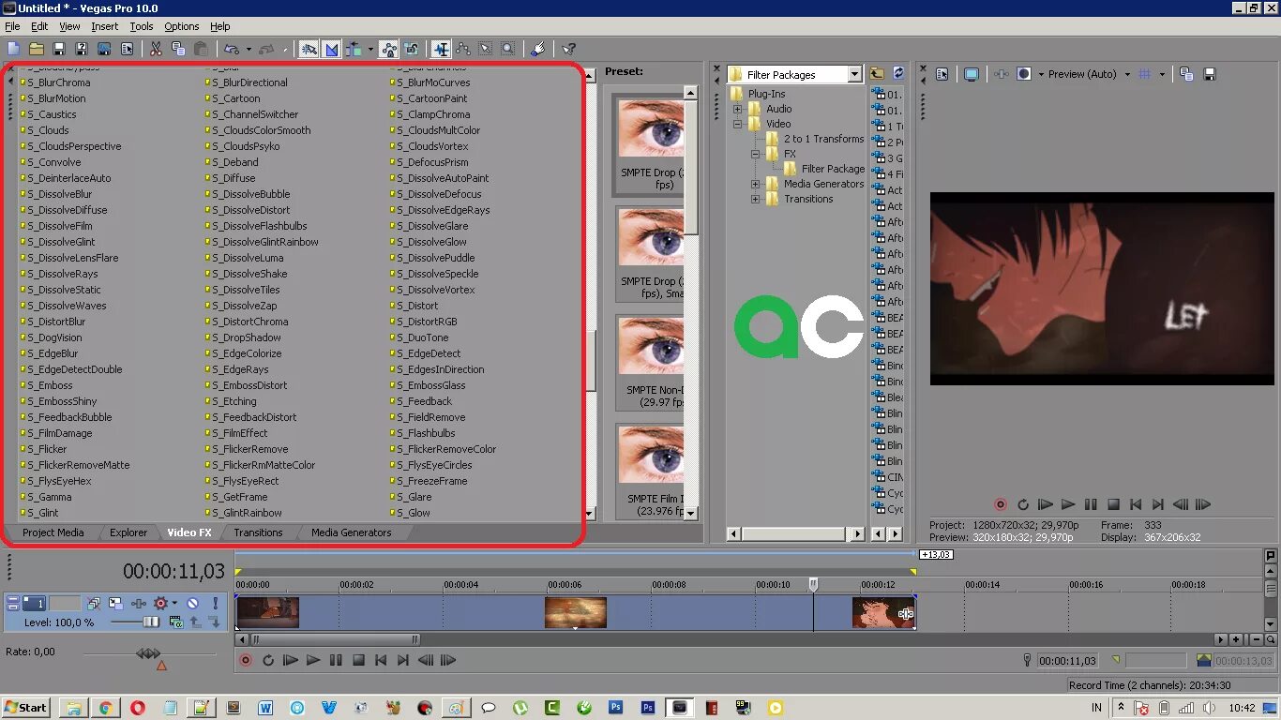Zoom in timeline with plus button
The image size is (1281, 720).
1237,639
